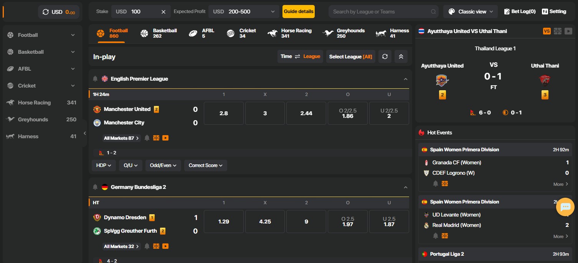Toggle sorting from League to Time
This screenshot has height=263, width=578.
click(286, 56)
